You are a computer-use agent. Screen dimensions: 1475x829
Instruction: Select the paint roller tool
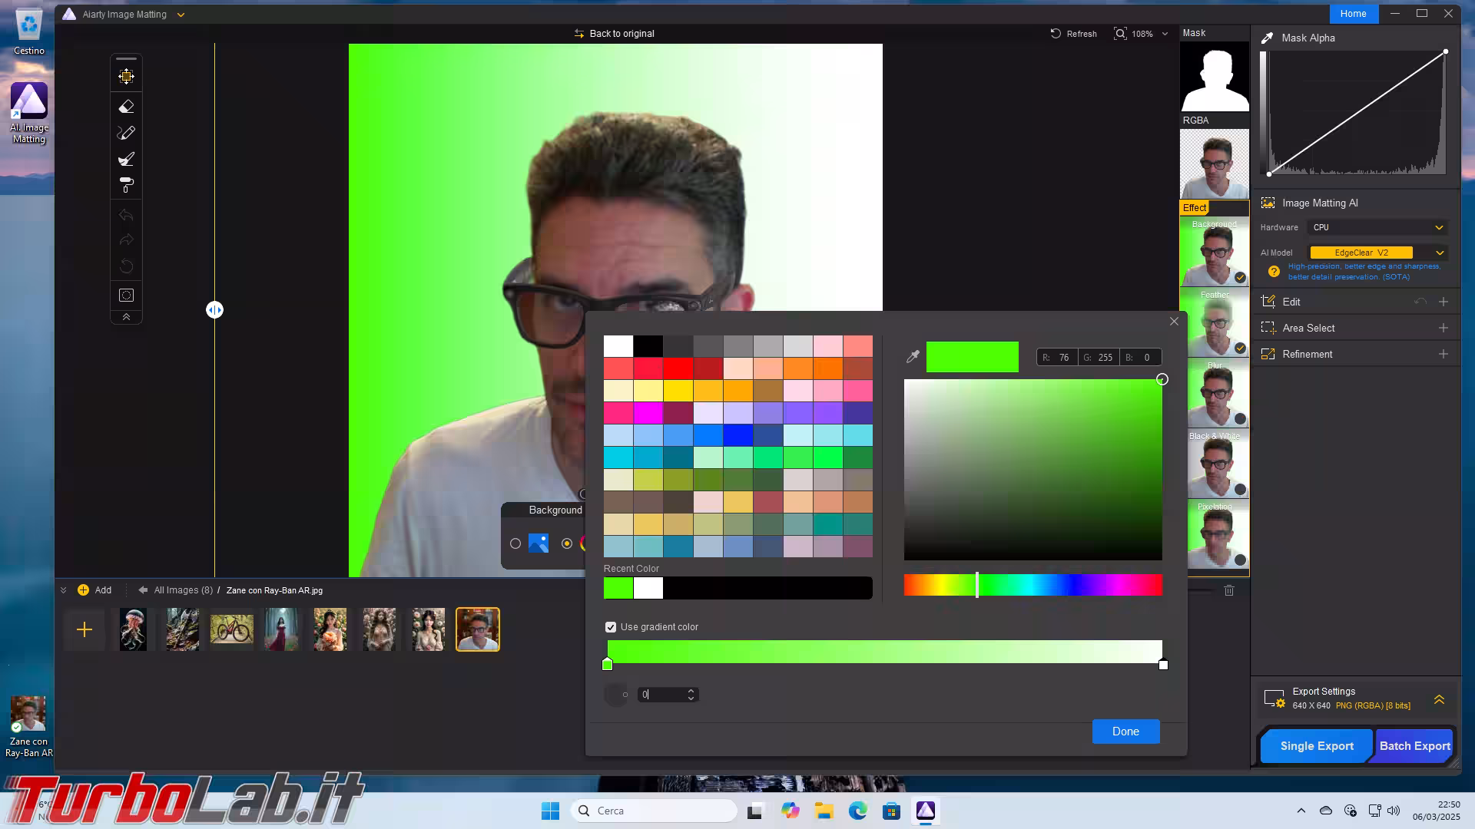pos(127,185)
